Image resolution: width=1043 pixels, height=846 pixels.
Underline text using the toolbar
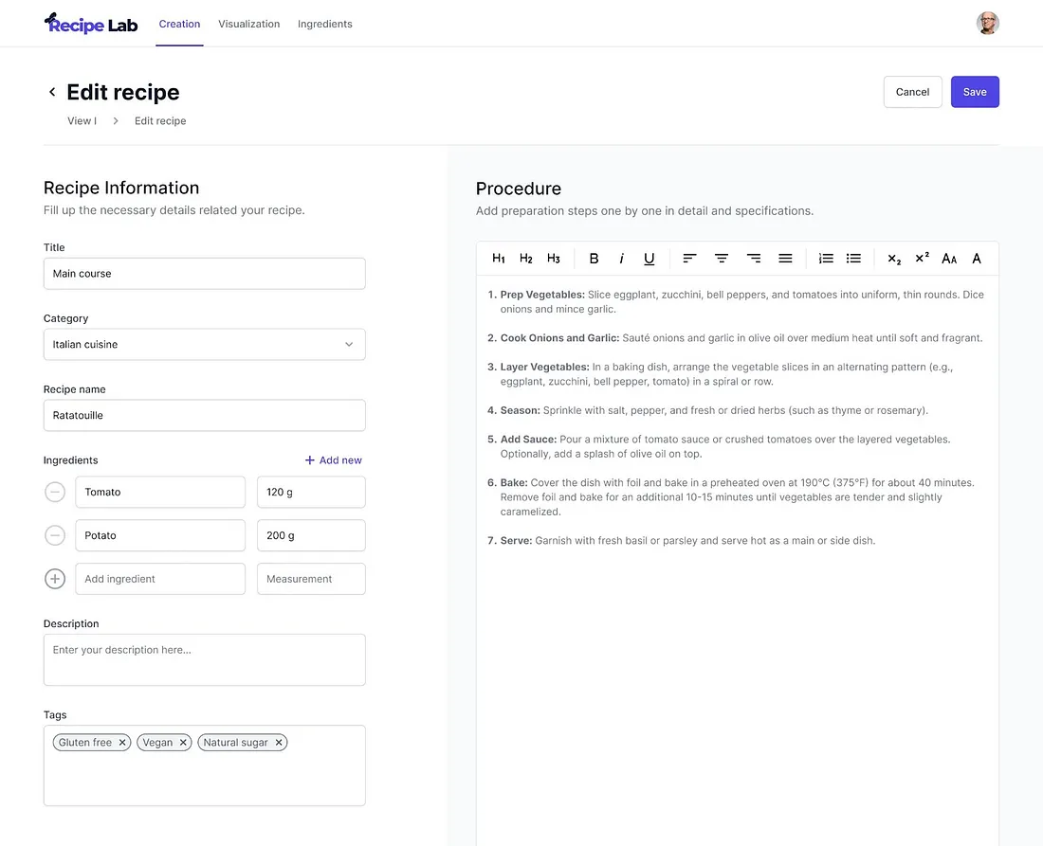click(650, 259)
